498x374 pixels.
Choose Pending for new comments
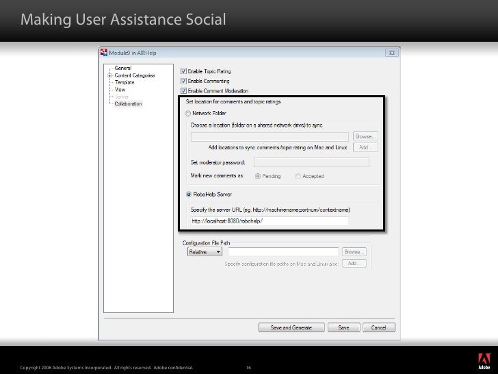pos(258,176)
